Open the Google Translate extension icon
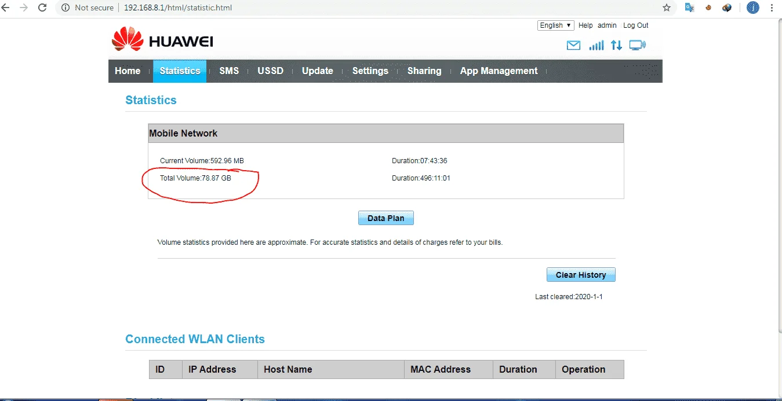Image resolution: width=782 pixels, height=401 pixels. tap(689, 8)
